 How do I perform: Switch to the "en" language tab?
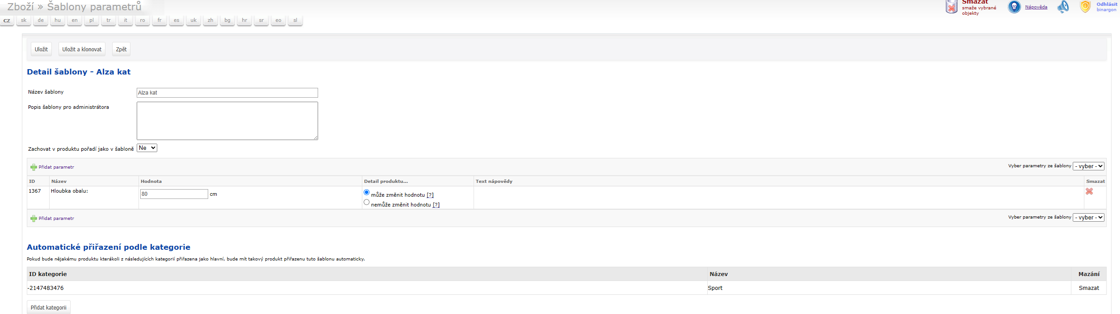point(75,21)
